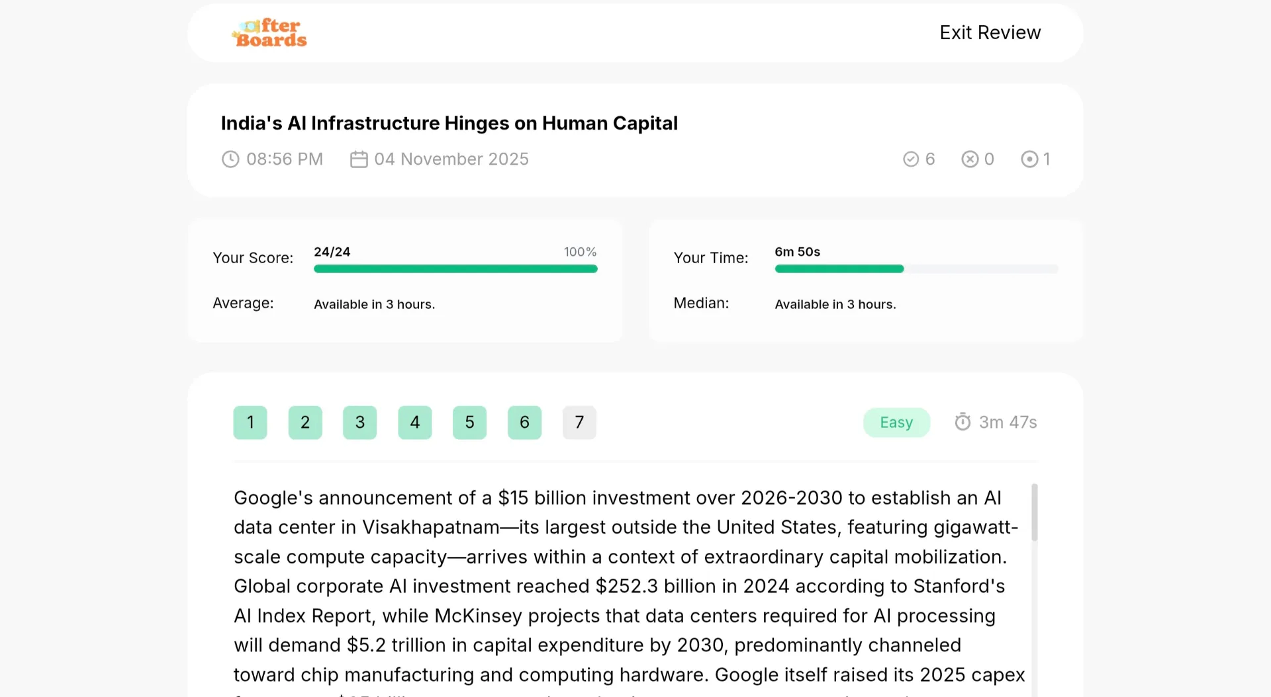Open unattempted question 7
1271x697 pixels.
tap(579, 423)
